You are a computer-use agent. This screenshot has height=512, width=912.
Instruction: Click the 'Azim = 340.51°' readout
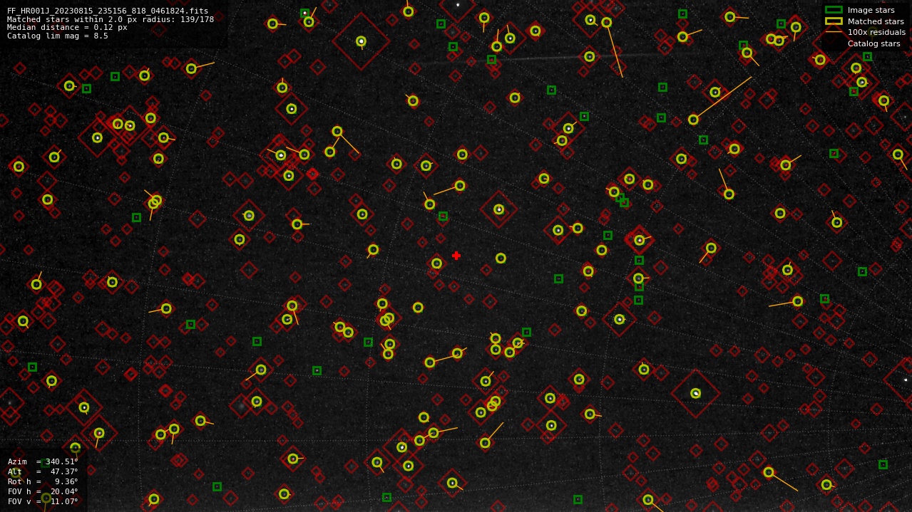pyautogui.click(x=43, y=461)
